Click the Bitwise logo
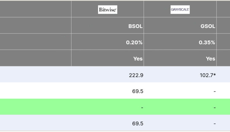230x132 pixels. pos(108,10)
